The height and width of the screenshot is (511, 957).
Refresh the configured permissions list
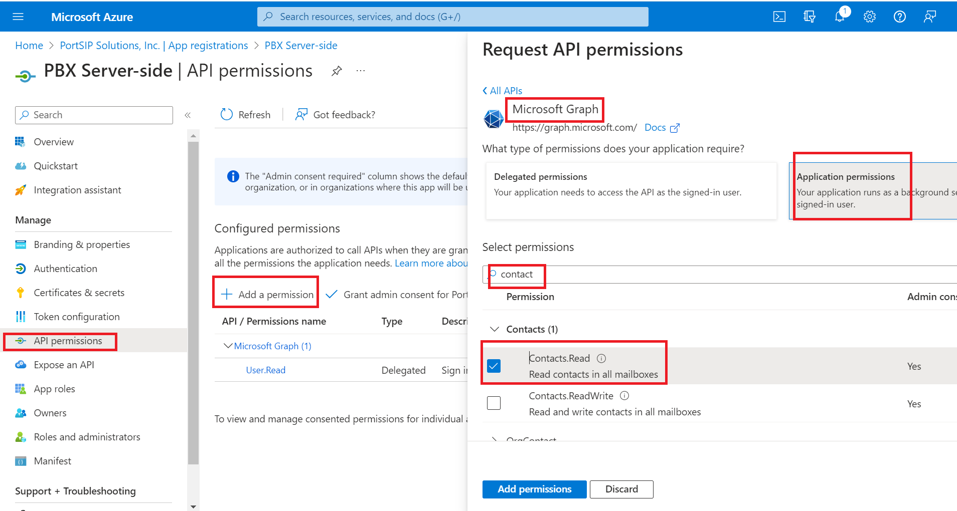245,114
